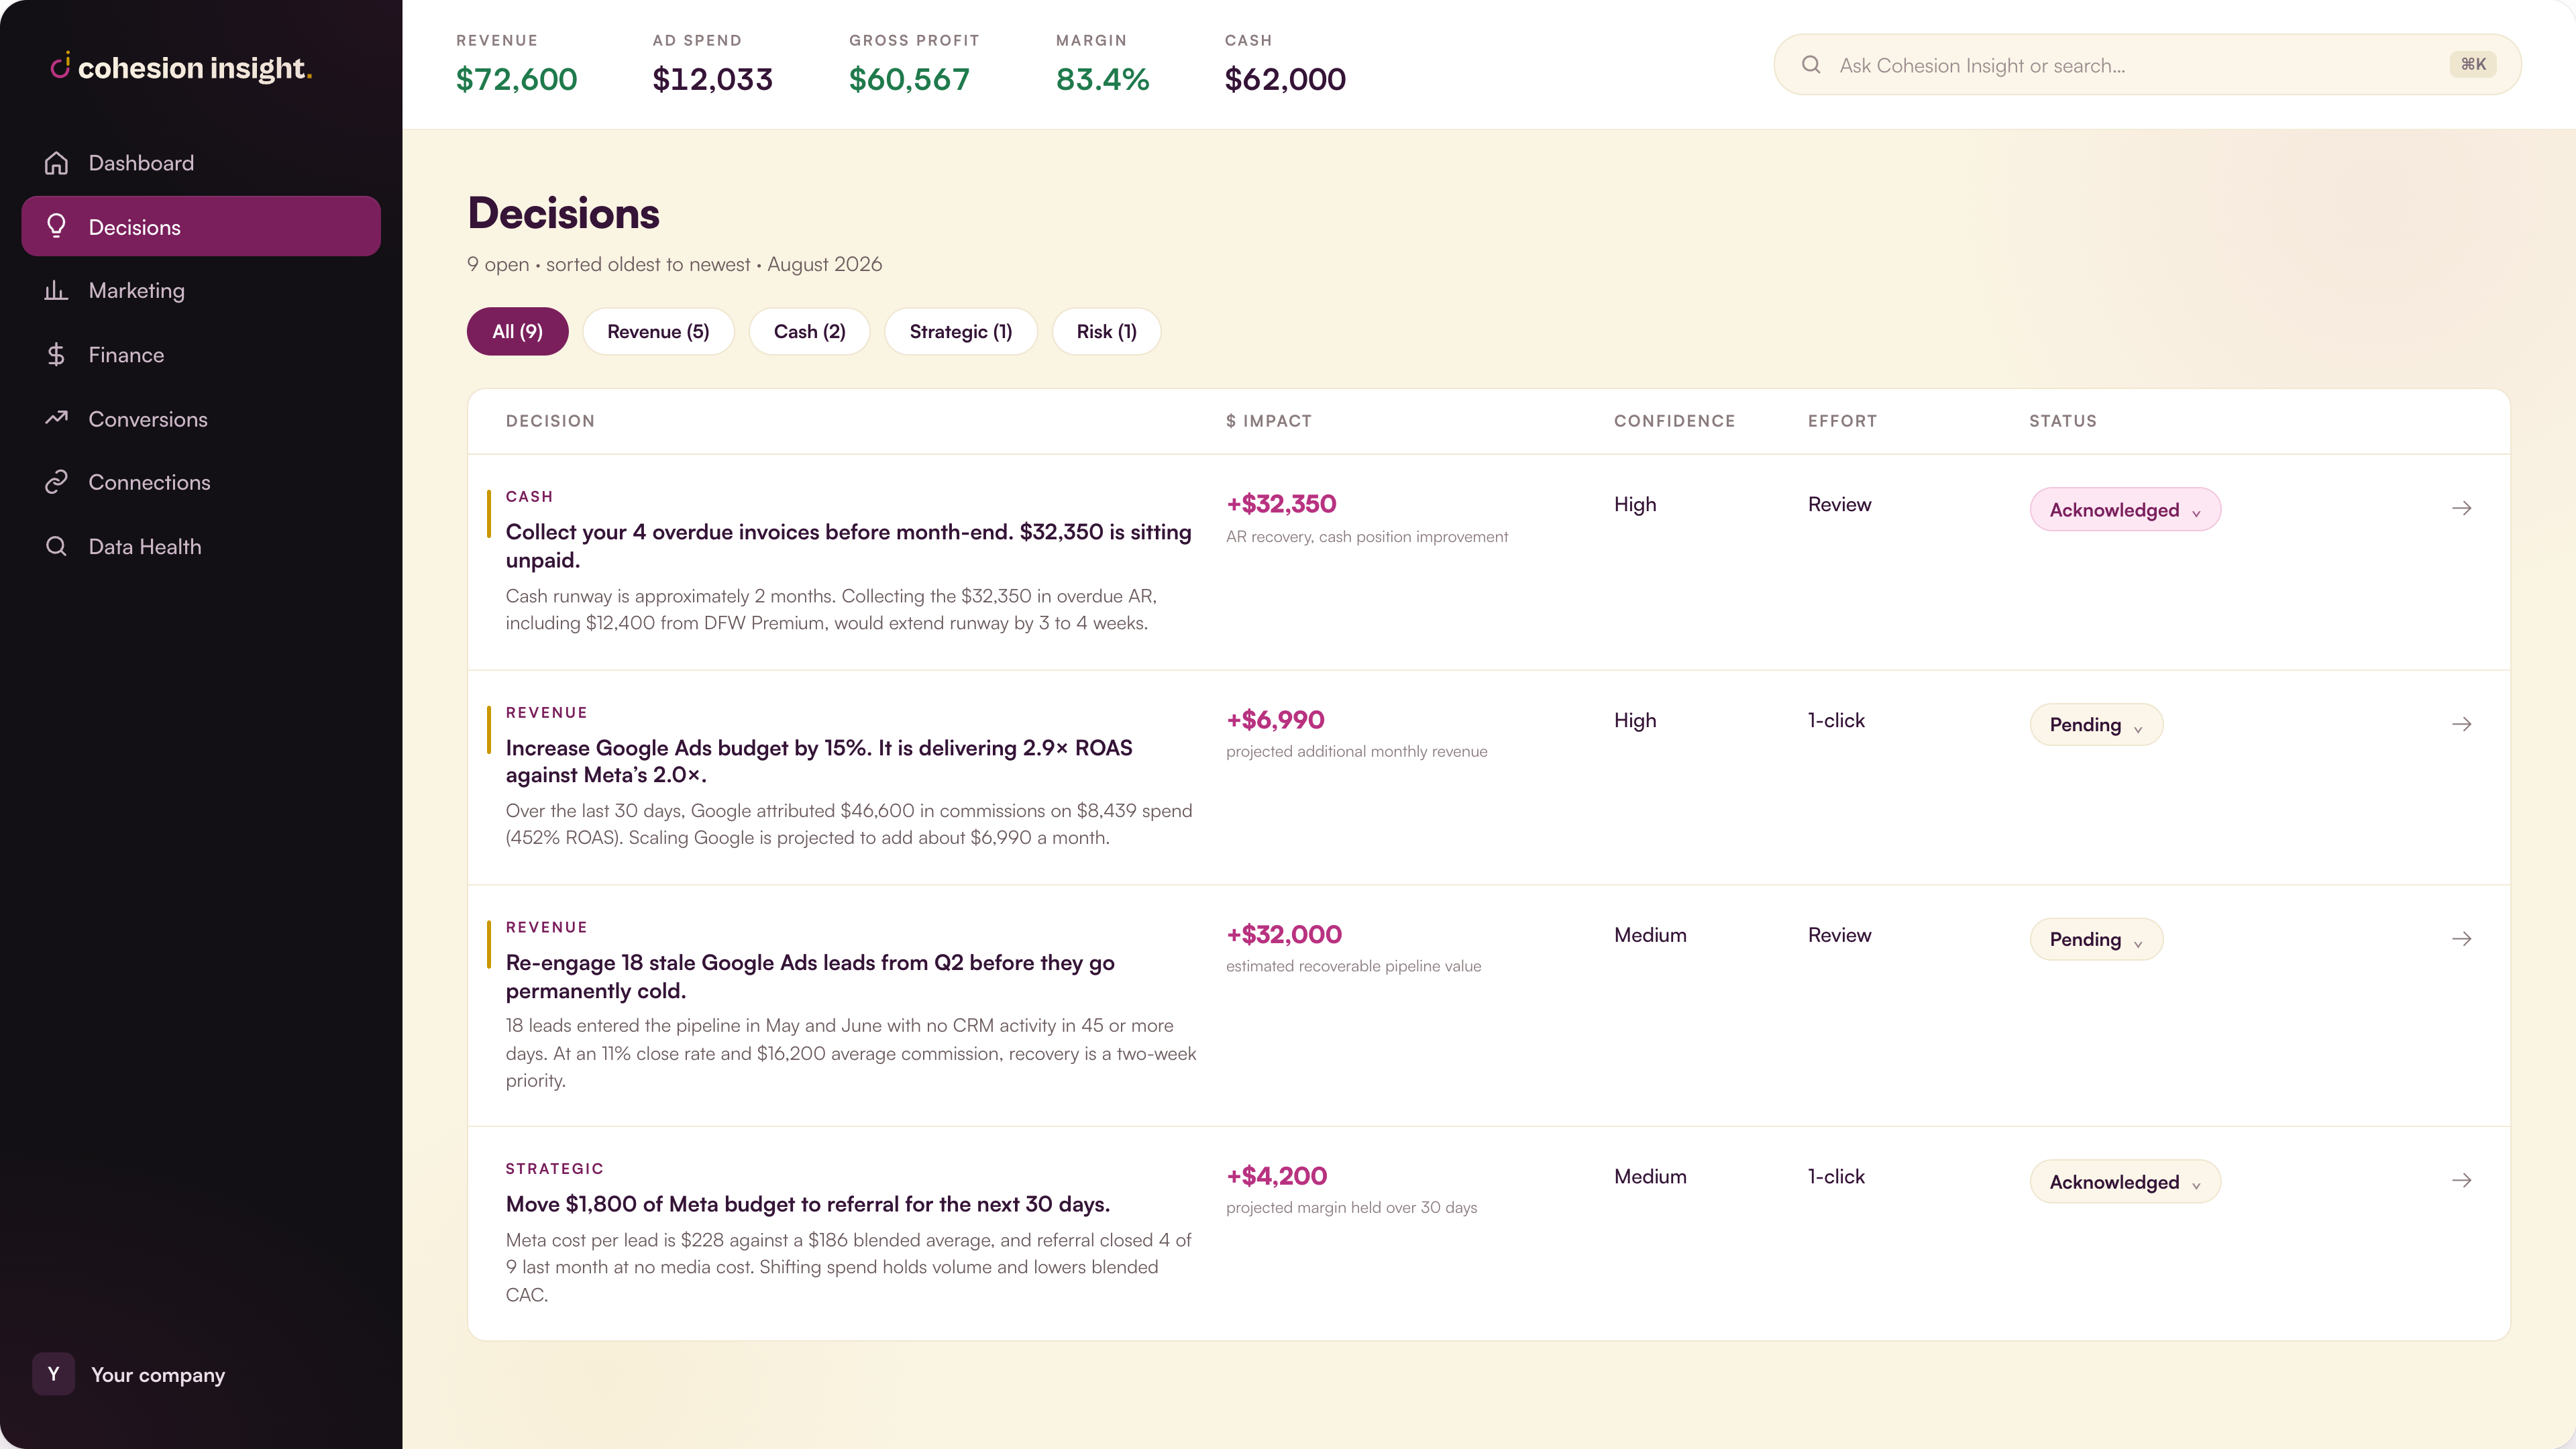Viewport: 2576px width, 1449px height.
Task: Click the $72,600 revenue figure
Action: [516, 79]
